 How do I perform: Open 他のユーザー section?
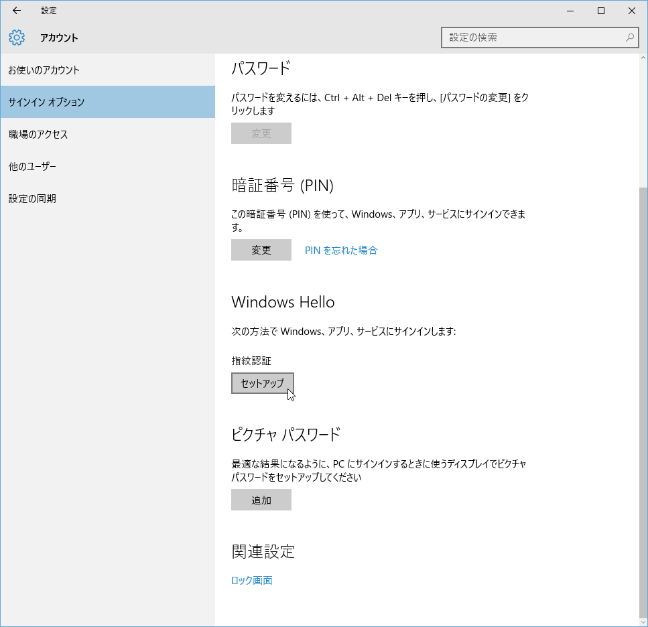coord(107,166)
